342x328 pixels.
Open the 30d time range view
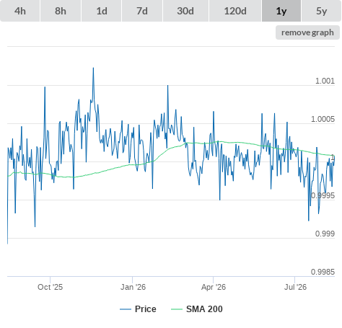pos(185,11)
